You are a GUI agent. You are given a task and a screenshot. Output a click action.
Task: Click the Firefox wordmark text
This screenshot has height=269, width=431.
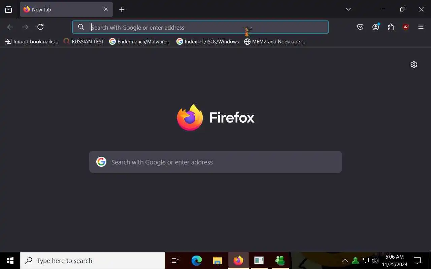(232, 118)
